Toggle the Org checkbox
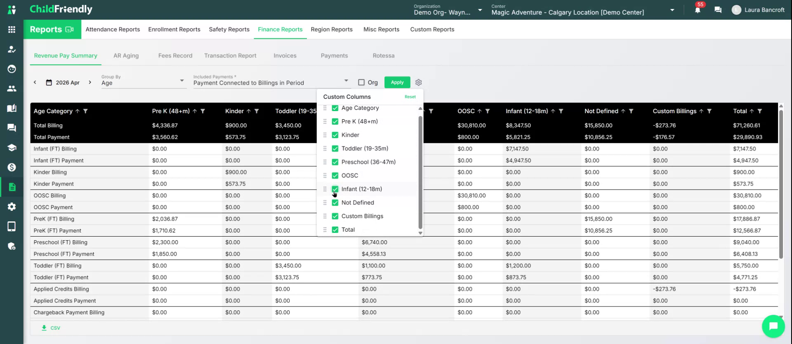The image size is (792, 344). (x=361, y=82)
